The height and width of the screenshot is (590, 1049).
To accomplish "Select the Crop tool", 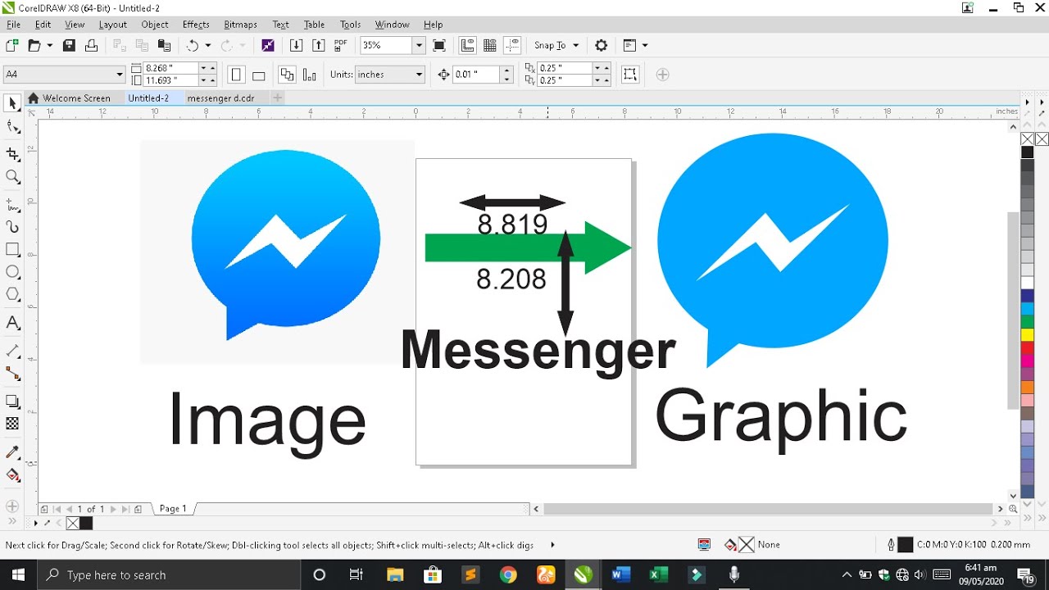I will (x=12, y=154).
